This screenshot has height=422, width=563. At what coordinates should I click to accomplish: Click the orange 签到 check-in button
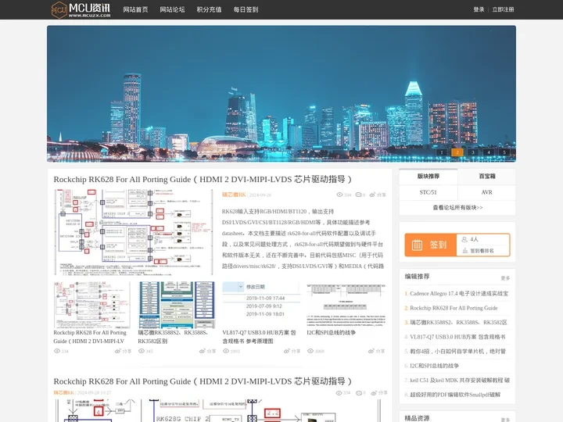click(431, 245)
